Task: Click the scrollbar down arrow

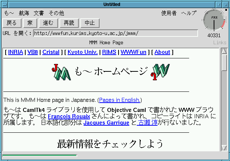Action: [224, 148]
